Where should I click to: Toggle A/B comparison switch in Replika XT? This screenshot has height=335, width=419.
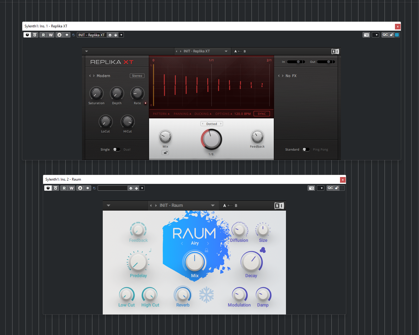(240, 51)
